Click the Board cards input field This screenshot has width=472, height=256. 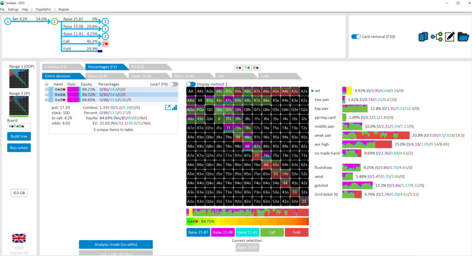point(19,126)
